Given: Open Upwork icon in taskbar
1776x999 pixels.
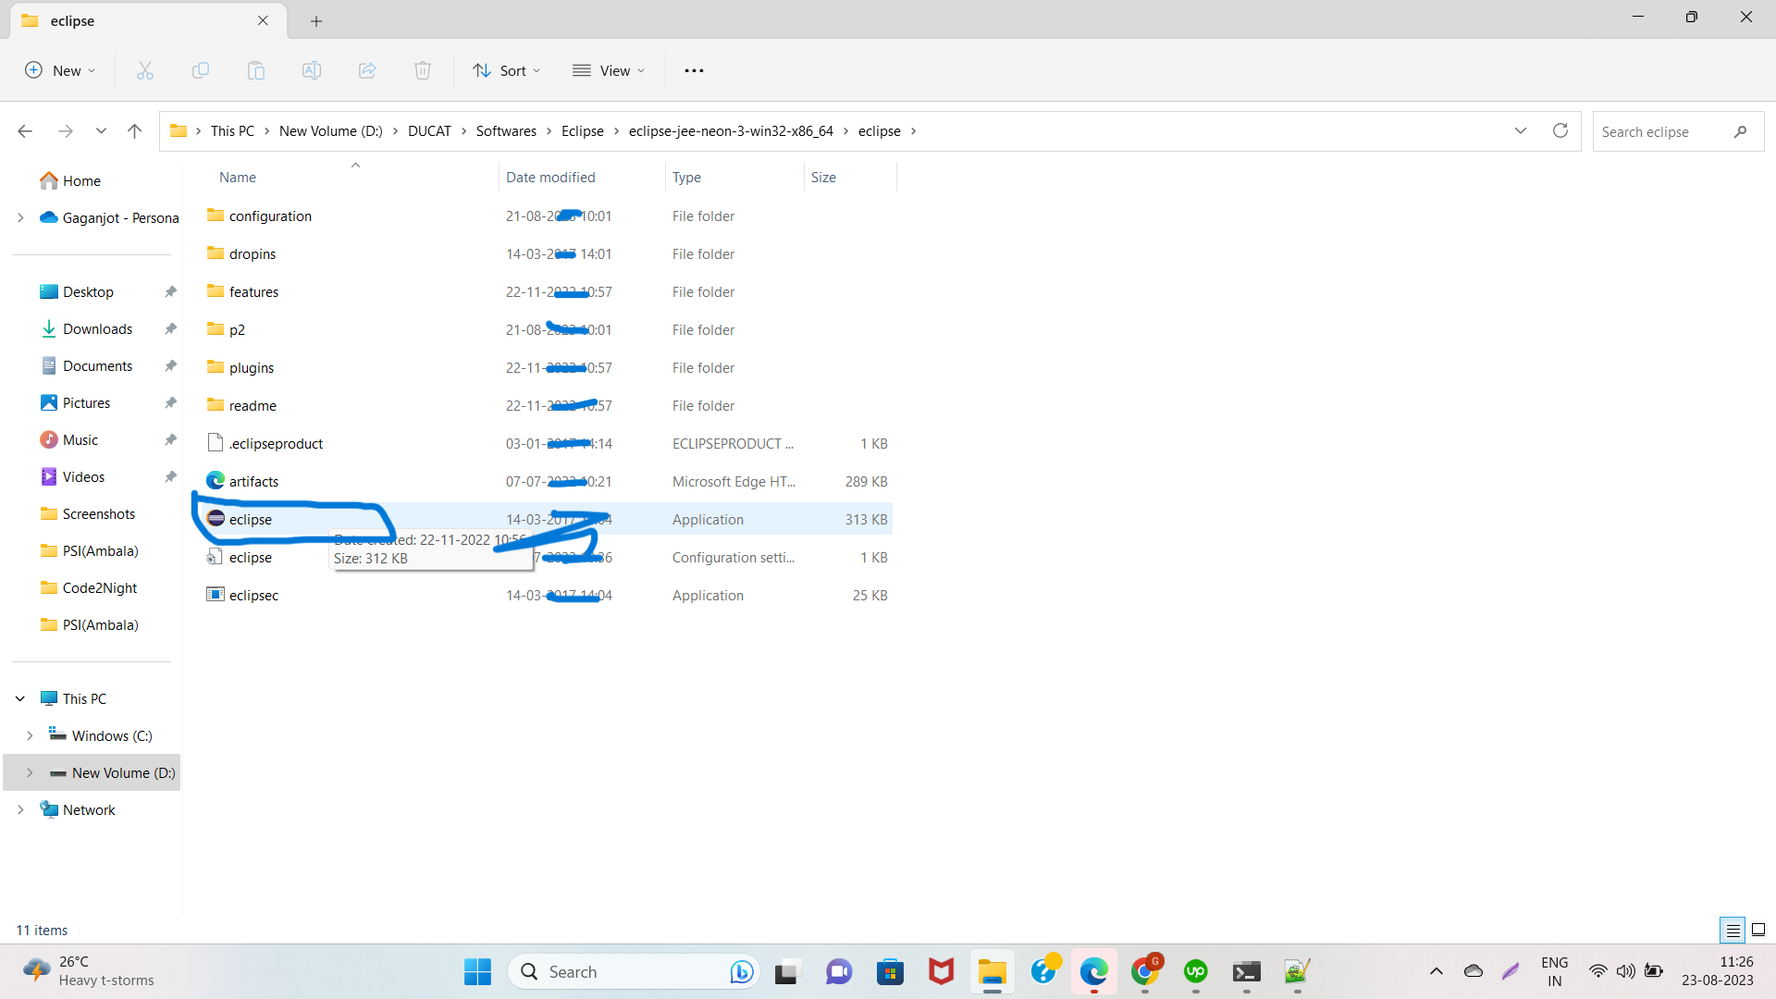Looking at the screenshot, I should click(1196, 971).
